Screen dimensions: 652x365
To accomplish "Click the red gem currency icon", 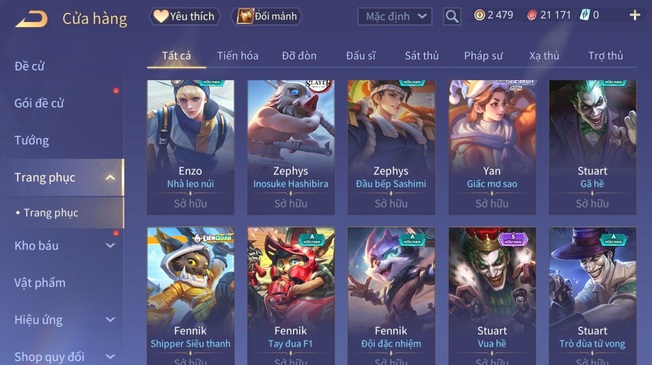I will [532, 15].
